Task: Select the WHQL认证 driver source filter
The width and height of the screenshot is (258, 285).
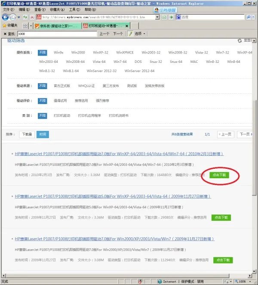Action: point(86,86)
